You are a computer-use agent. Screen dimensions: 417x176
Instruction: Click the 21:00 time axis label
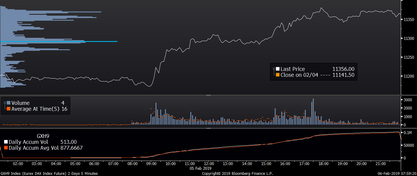coord(381,164)
